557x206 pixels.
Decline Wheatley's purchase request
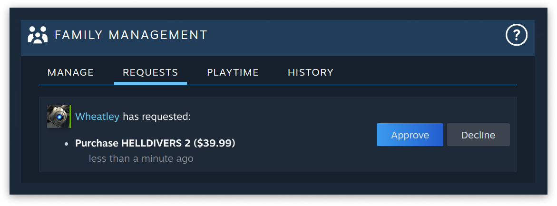[x=478, y=135]
